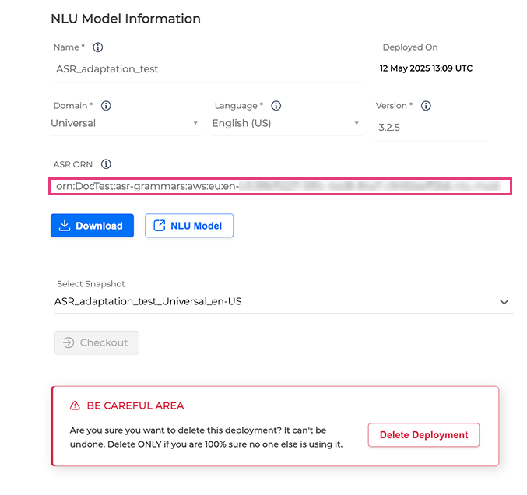527x495 pixels.
Task: Click the info icon next to Name
Action: (x=98, y=47)
